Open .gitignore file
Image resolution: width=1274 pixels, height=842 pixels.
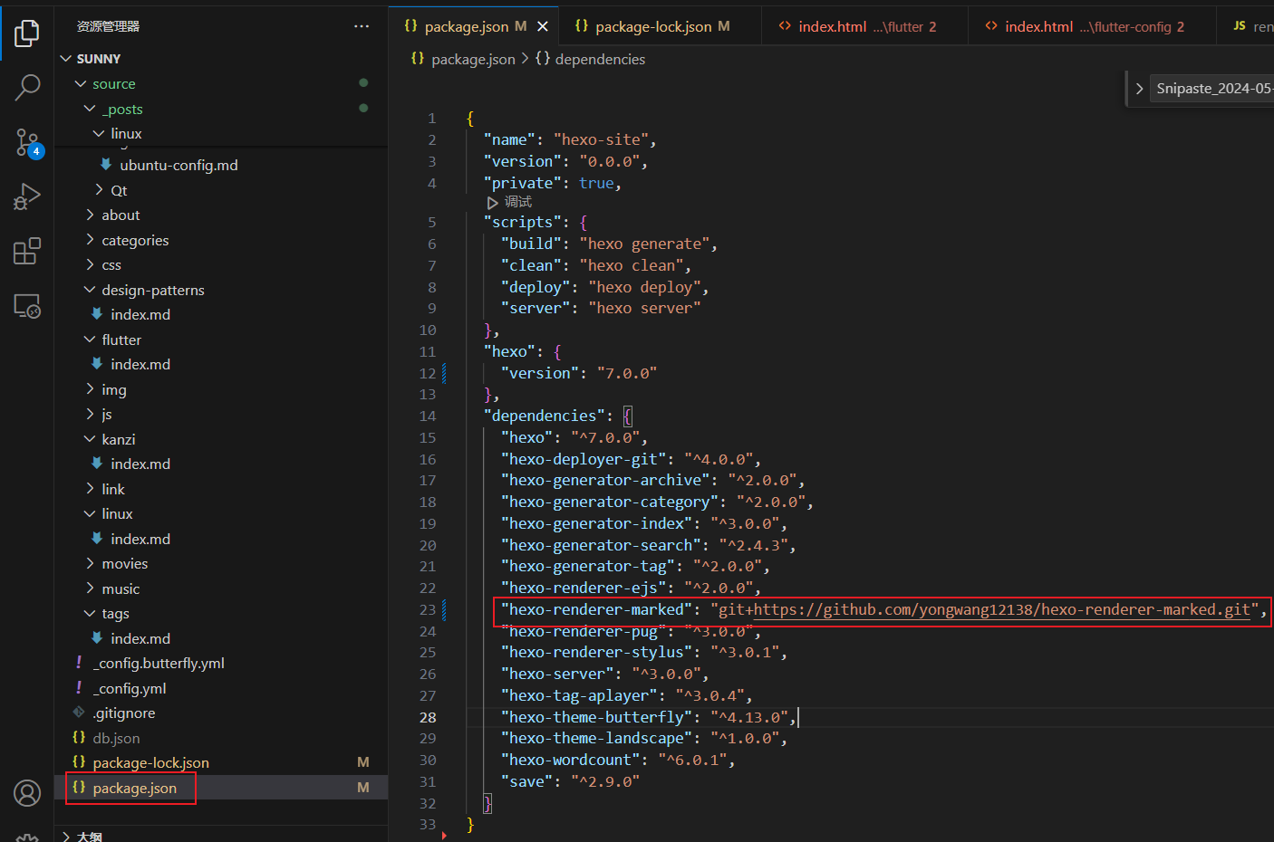click(x=124, y=713)
